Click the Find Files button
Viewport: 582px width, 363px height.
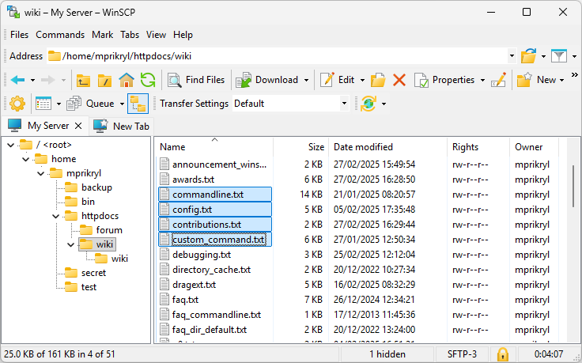196,80
